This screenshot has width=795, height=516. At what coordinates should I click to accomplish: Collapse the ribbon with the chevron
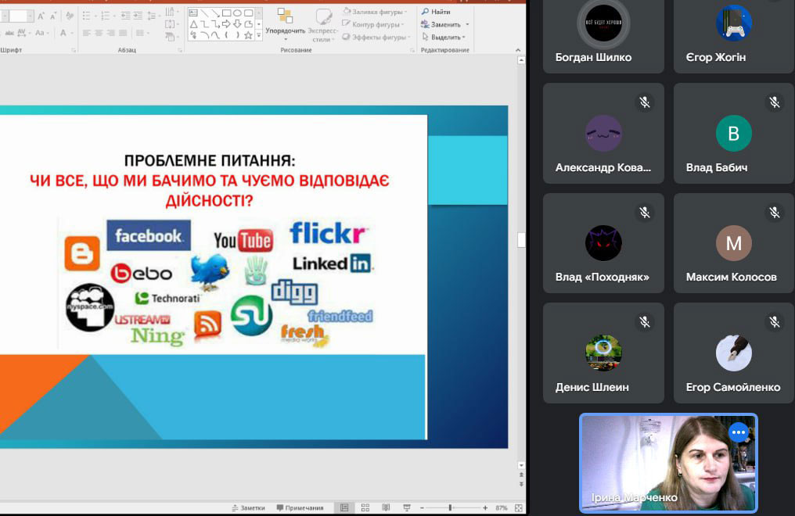point(518,50)
